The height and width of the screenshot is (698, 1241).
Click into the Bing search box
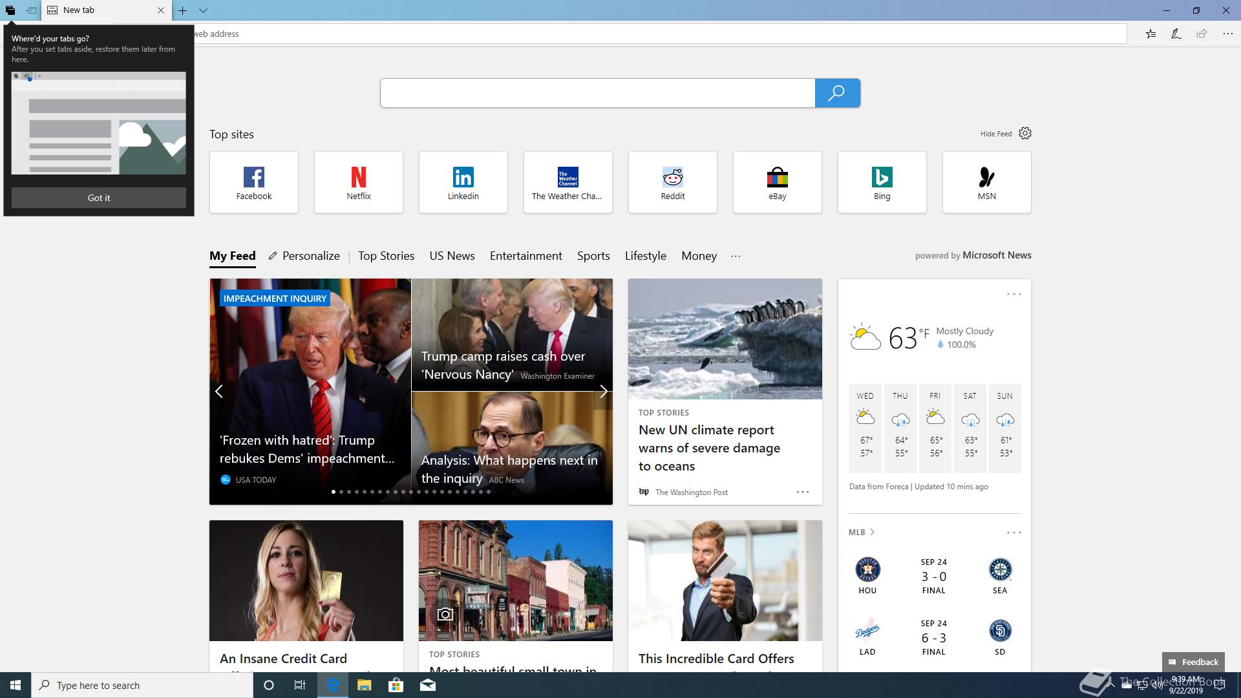pos(597,93)
